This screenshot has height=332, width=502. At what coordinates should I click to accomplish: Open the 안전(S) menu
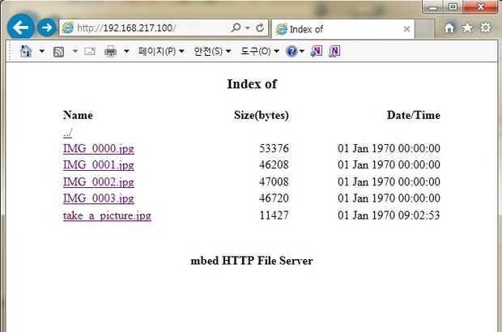[212, 51]
